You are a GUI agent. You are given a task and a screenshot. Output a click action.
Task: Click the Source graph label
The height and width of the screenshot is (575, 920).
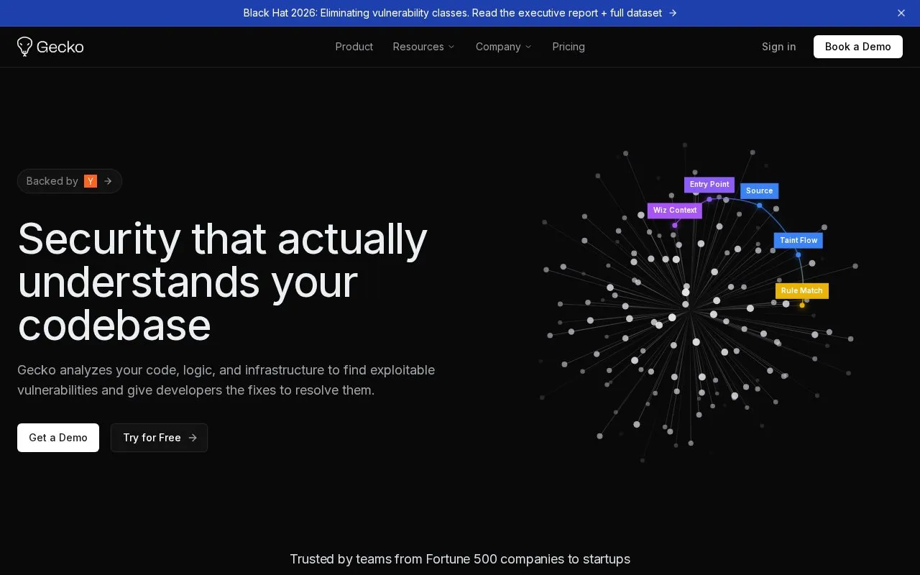[x=760, y=191]
